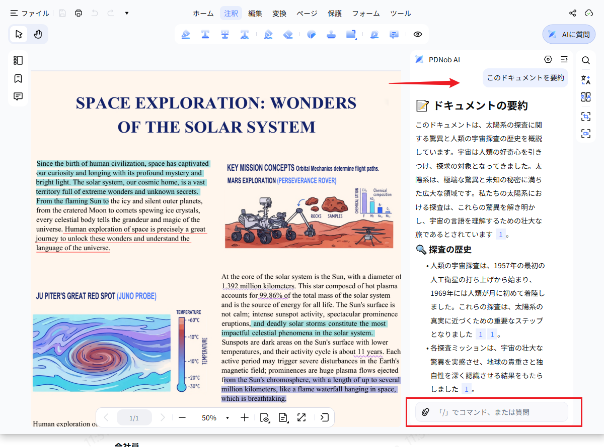Select the sticker tool

(x=312, y=35)
